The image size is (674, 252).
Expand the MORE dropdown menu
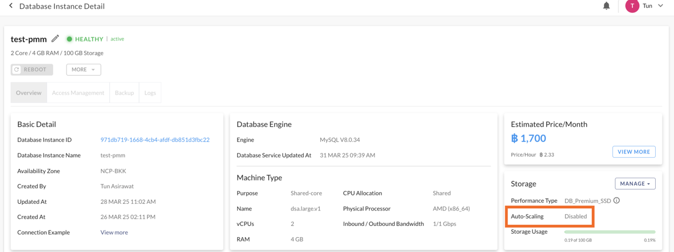[83, 70]
